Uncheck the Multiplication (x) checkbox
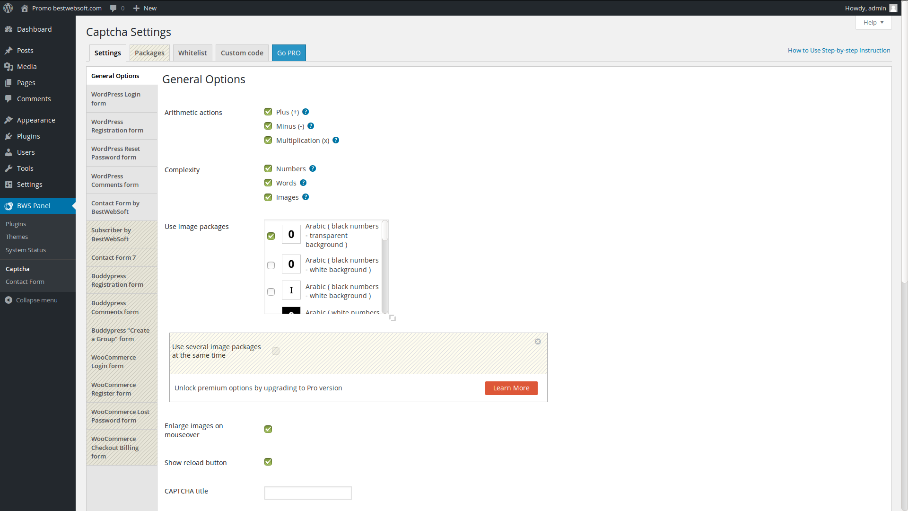This screenshot has width=908, height=511. [x=268, y=140]
